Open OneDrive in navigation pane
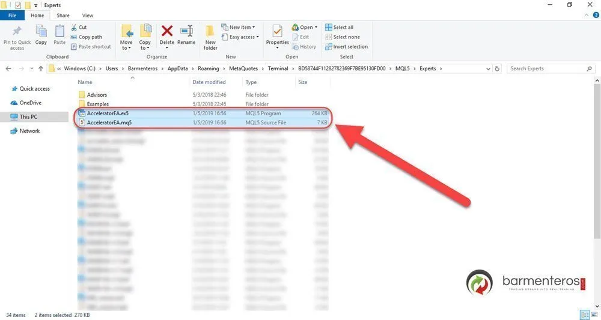The width and height of the screenshot is (601, 320). (x=26, y=103)
